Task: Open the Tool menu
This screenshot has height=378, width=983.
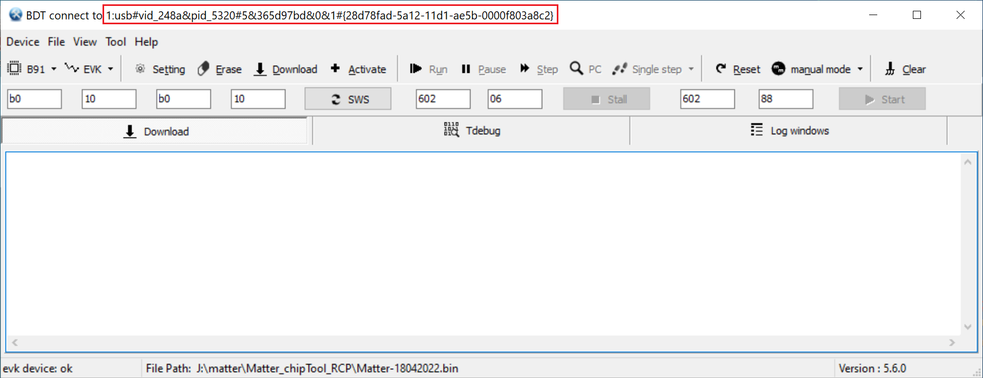Action: [115, 42]
